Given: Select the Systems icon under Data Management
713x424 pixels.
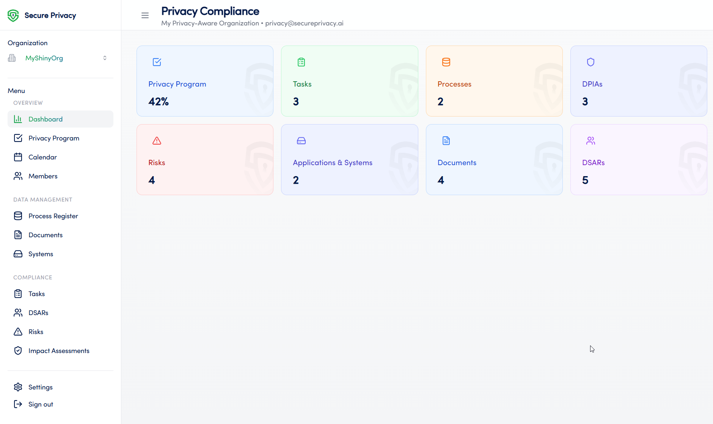Looking at the screenshot, I should point(18,254).
